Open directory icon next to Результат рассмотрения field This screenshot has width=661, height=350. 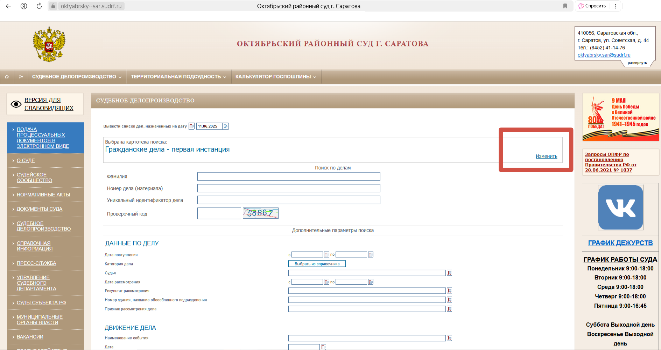(449, 291)
